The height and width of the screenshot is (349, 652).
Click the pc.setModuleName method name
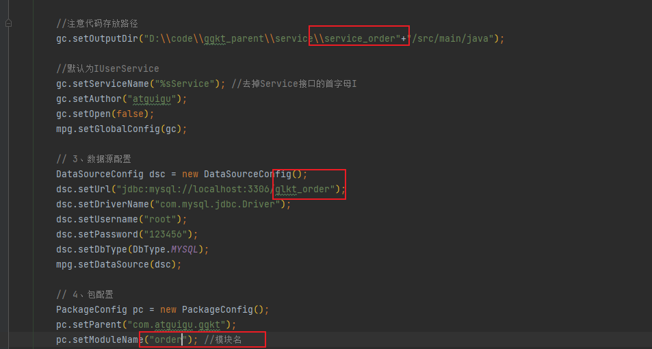[100, 340]
